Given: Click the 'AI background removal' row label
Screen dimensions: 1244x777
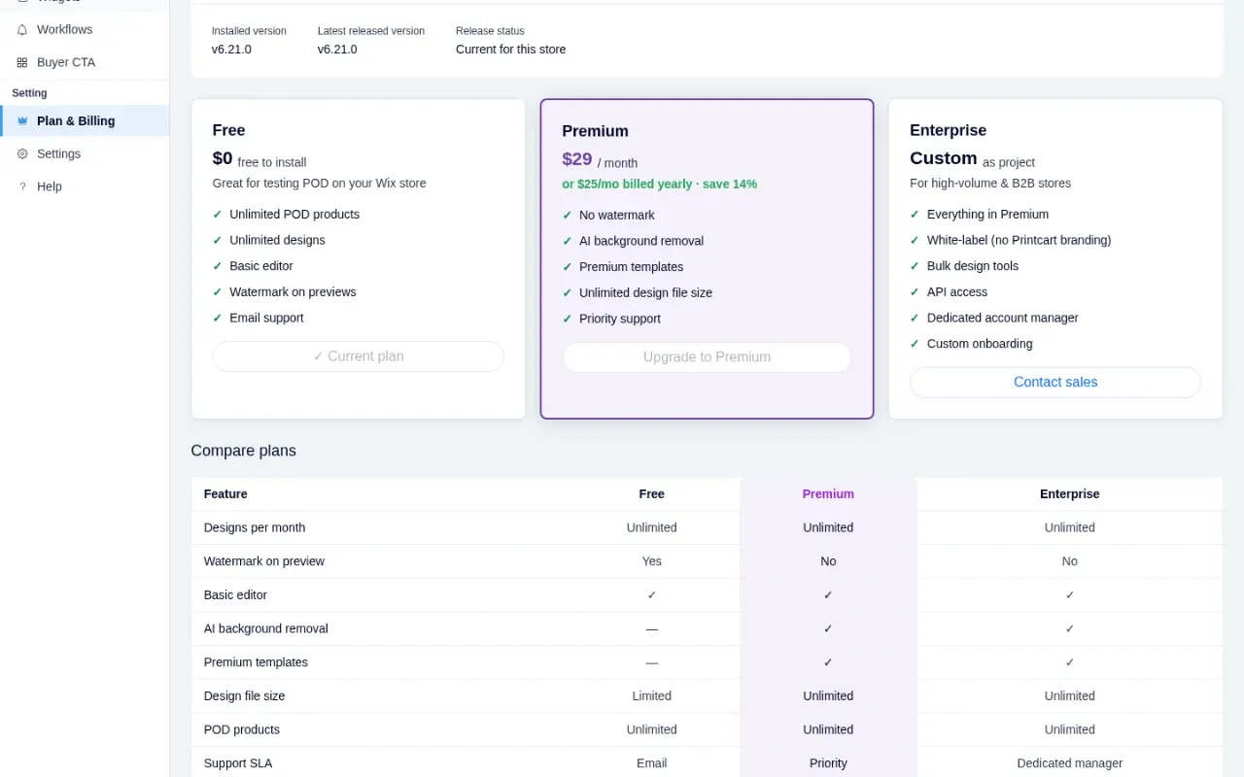Looking at the screenshot, I should tap(266, 628).
